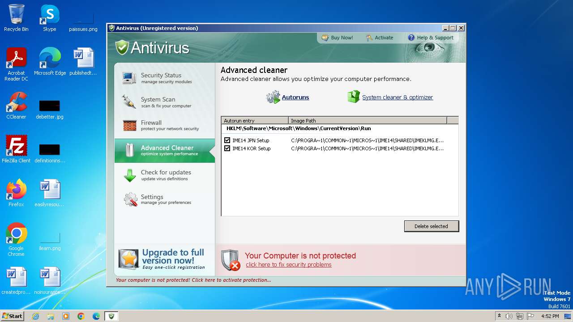Go to the Firewall section

(165, 126)
